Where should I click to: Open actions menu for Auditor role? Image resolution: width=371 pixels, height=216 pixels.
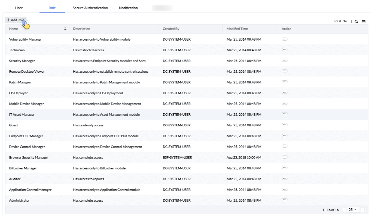pos(284,179)
